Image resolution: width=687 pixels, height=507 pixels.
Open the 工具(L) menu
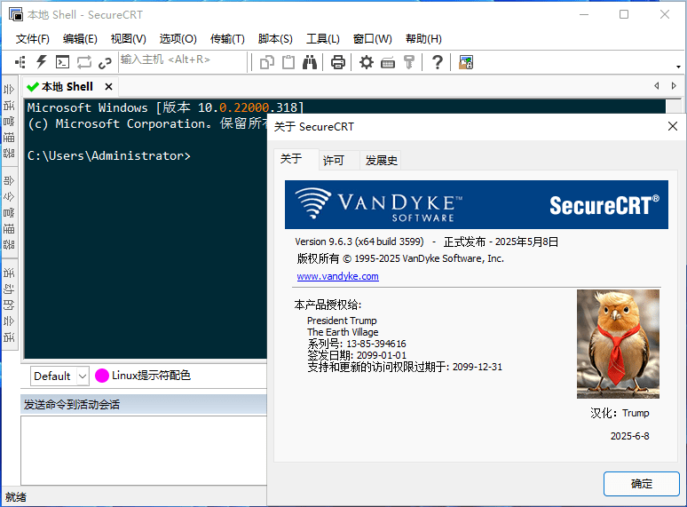[x=322, y=39]
